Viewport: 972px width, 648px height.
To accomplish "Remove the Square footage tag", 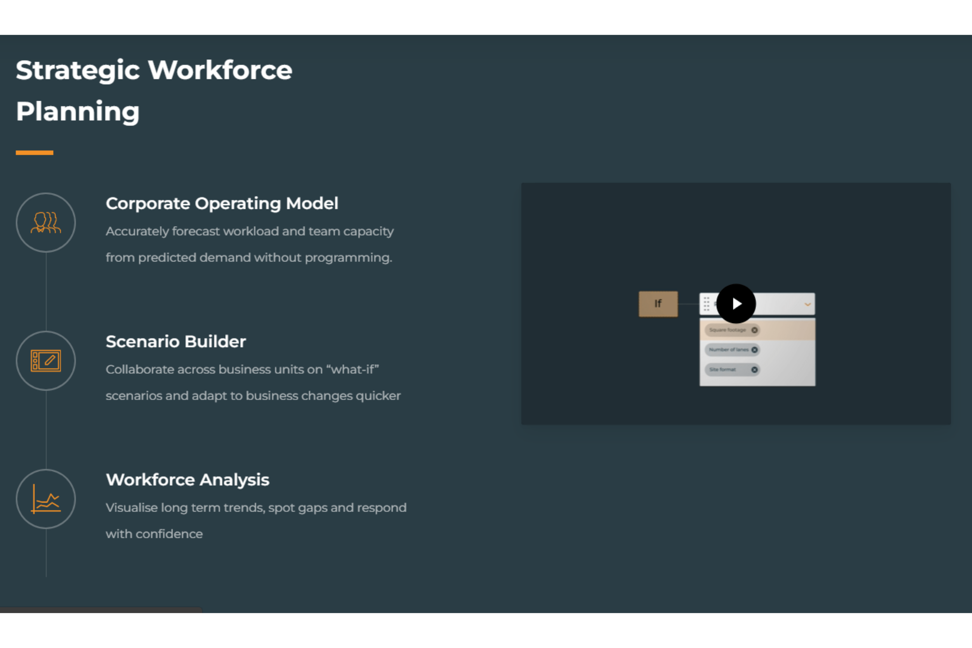I will coord(754,330).
